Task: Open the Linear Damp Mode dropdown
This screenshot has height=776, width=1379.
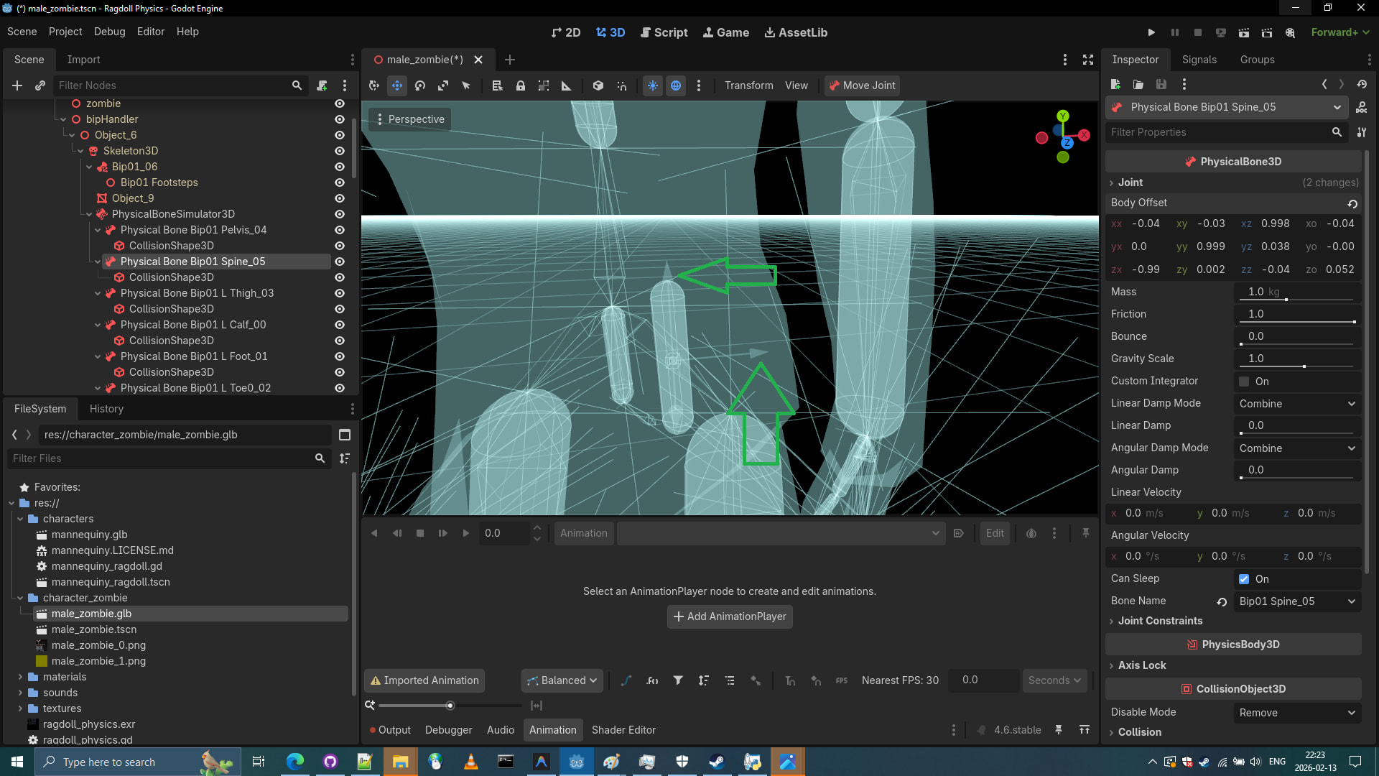Action: (x=1296, y=404)
